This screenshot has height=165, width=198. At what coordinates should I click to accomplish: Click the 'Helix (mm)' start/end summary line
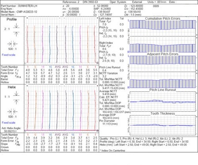tap(143, 145)
